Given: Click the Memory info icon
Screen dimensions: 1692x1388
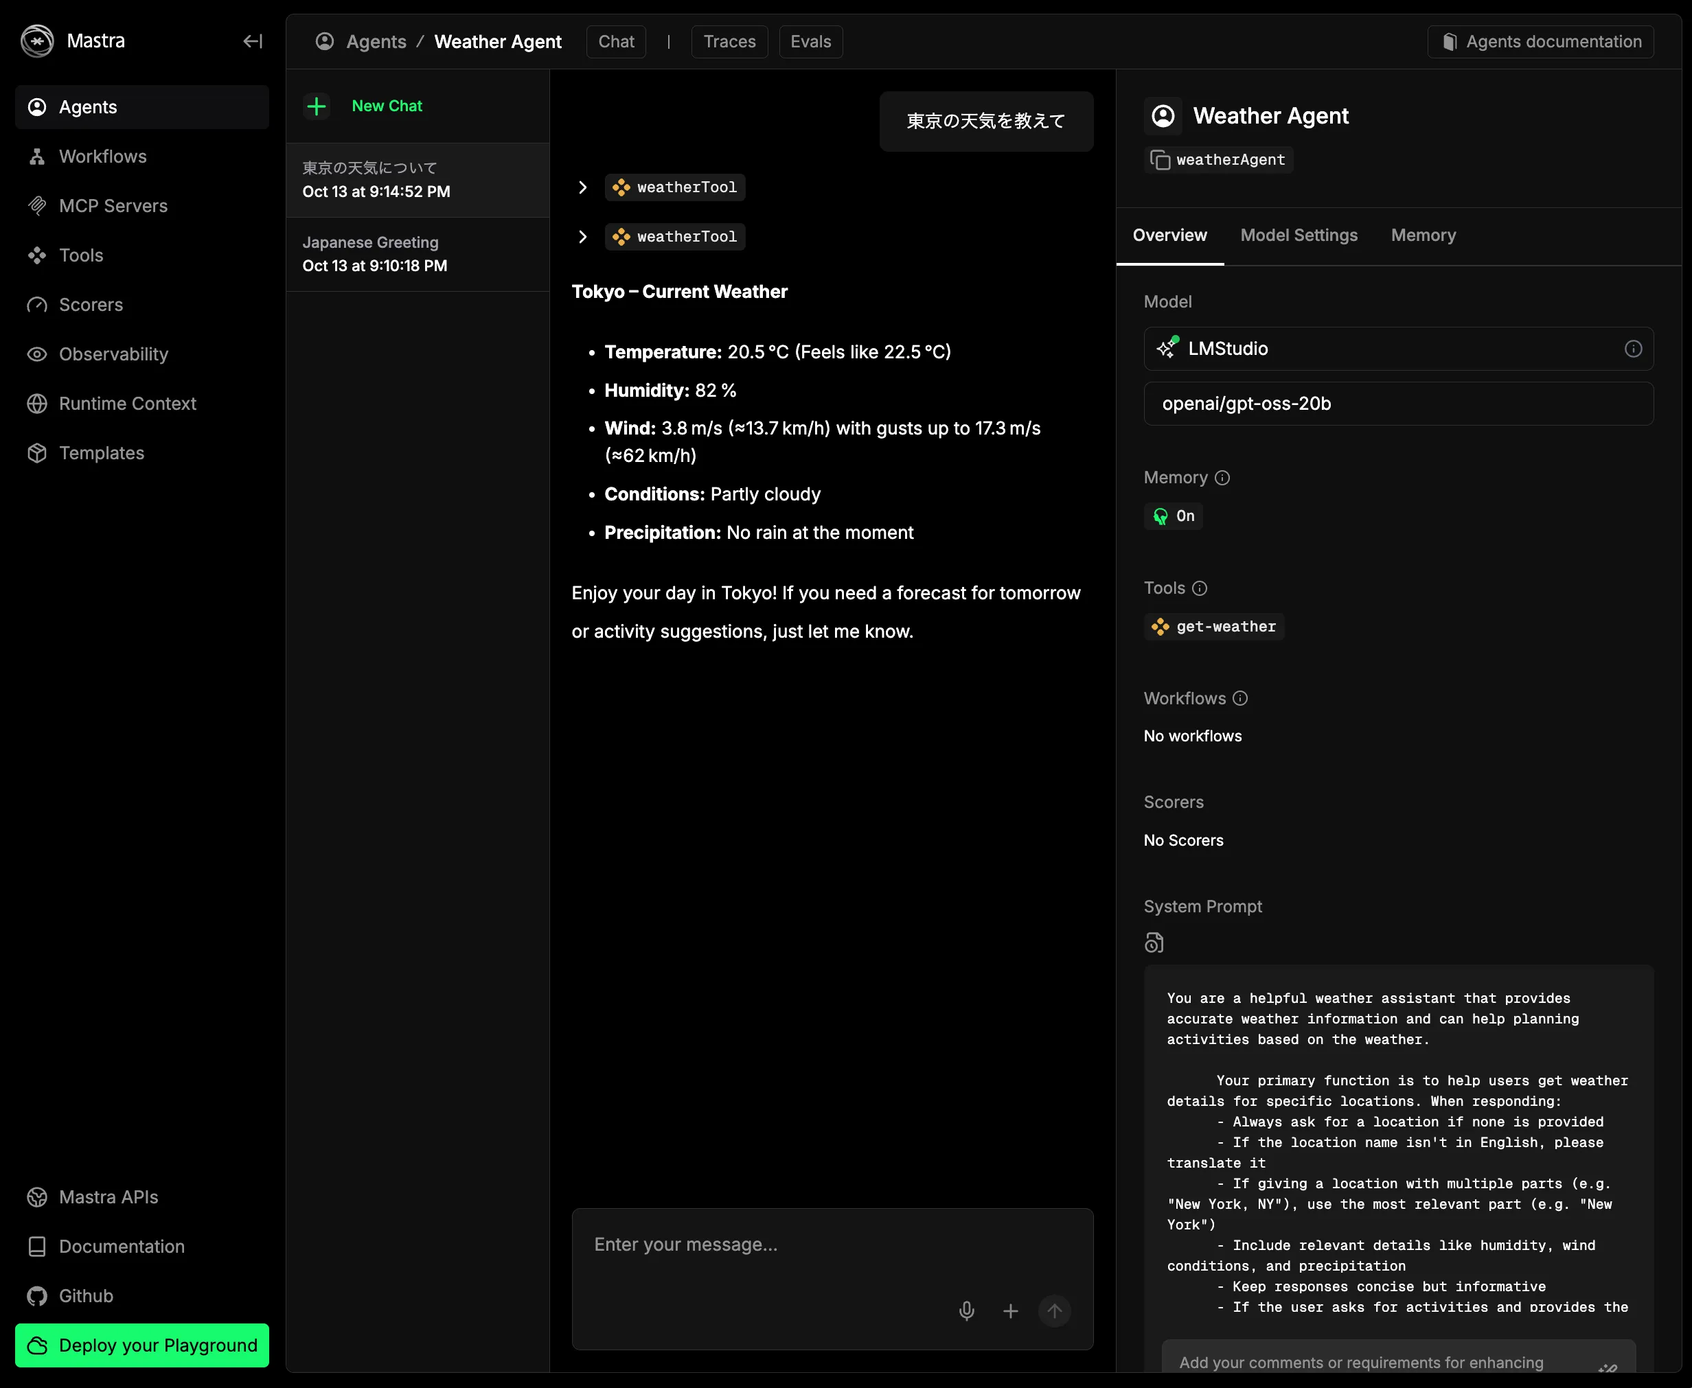Looking at the screenshot, I should click(x=1222, y=478).
